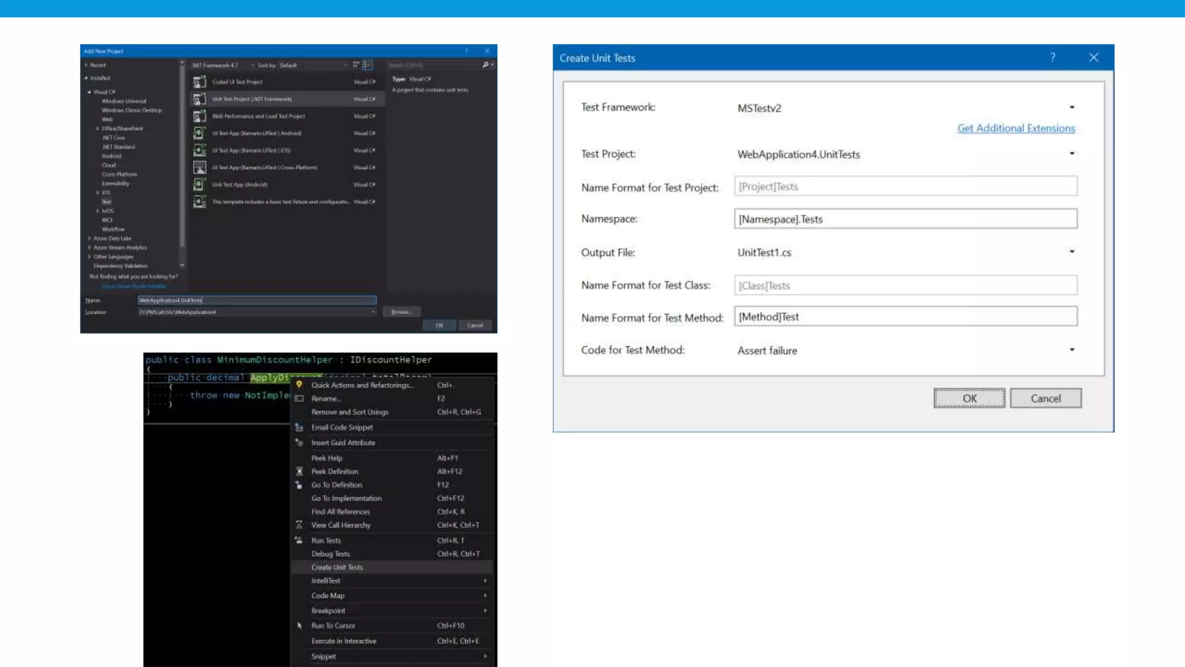Select Web Performance and Load Test Project icon

tap(200, 116)
